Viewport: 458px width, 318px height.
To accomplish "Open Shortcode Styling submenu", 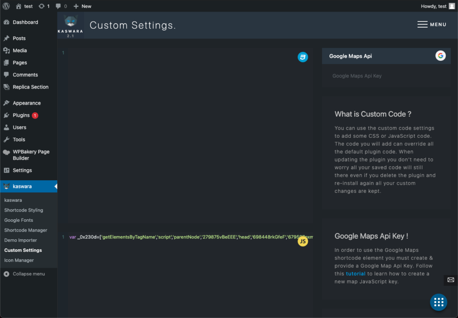I will point(24,210).
